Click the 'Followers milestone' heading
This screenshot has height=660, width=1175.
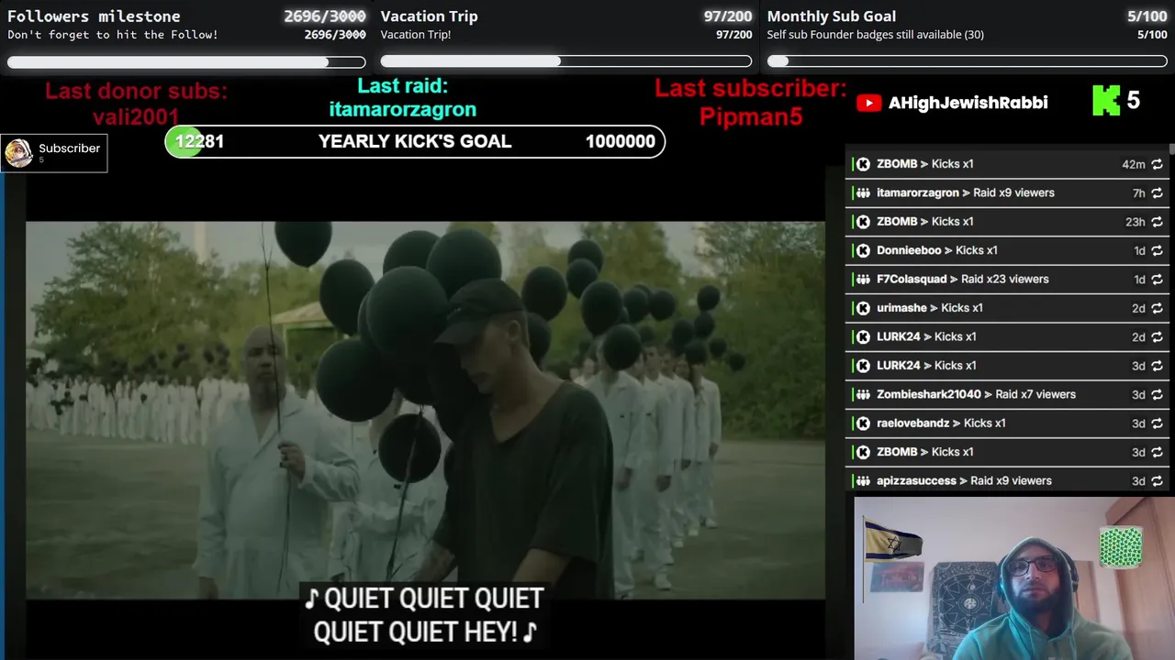pos(94,16)
